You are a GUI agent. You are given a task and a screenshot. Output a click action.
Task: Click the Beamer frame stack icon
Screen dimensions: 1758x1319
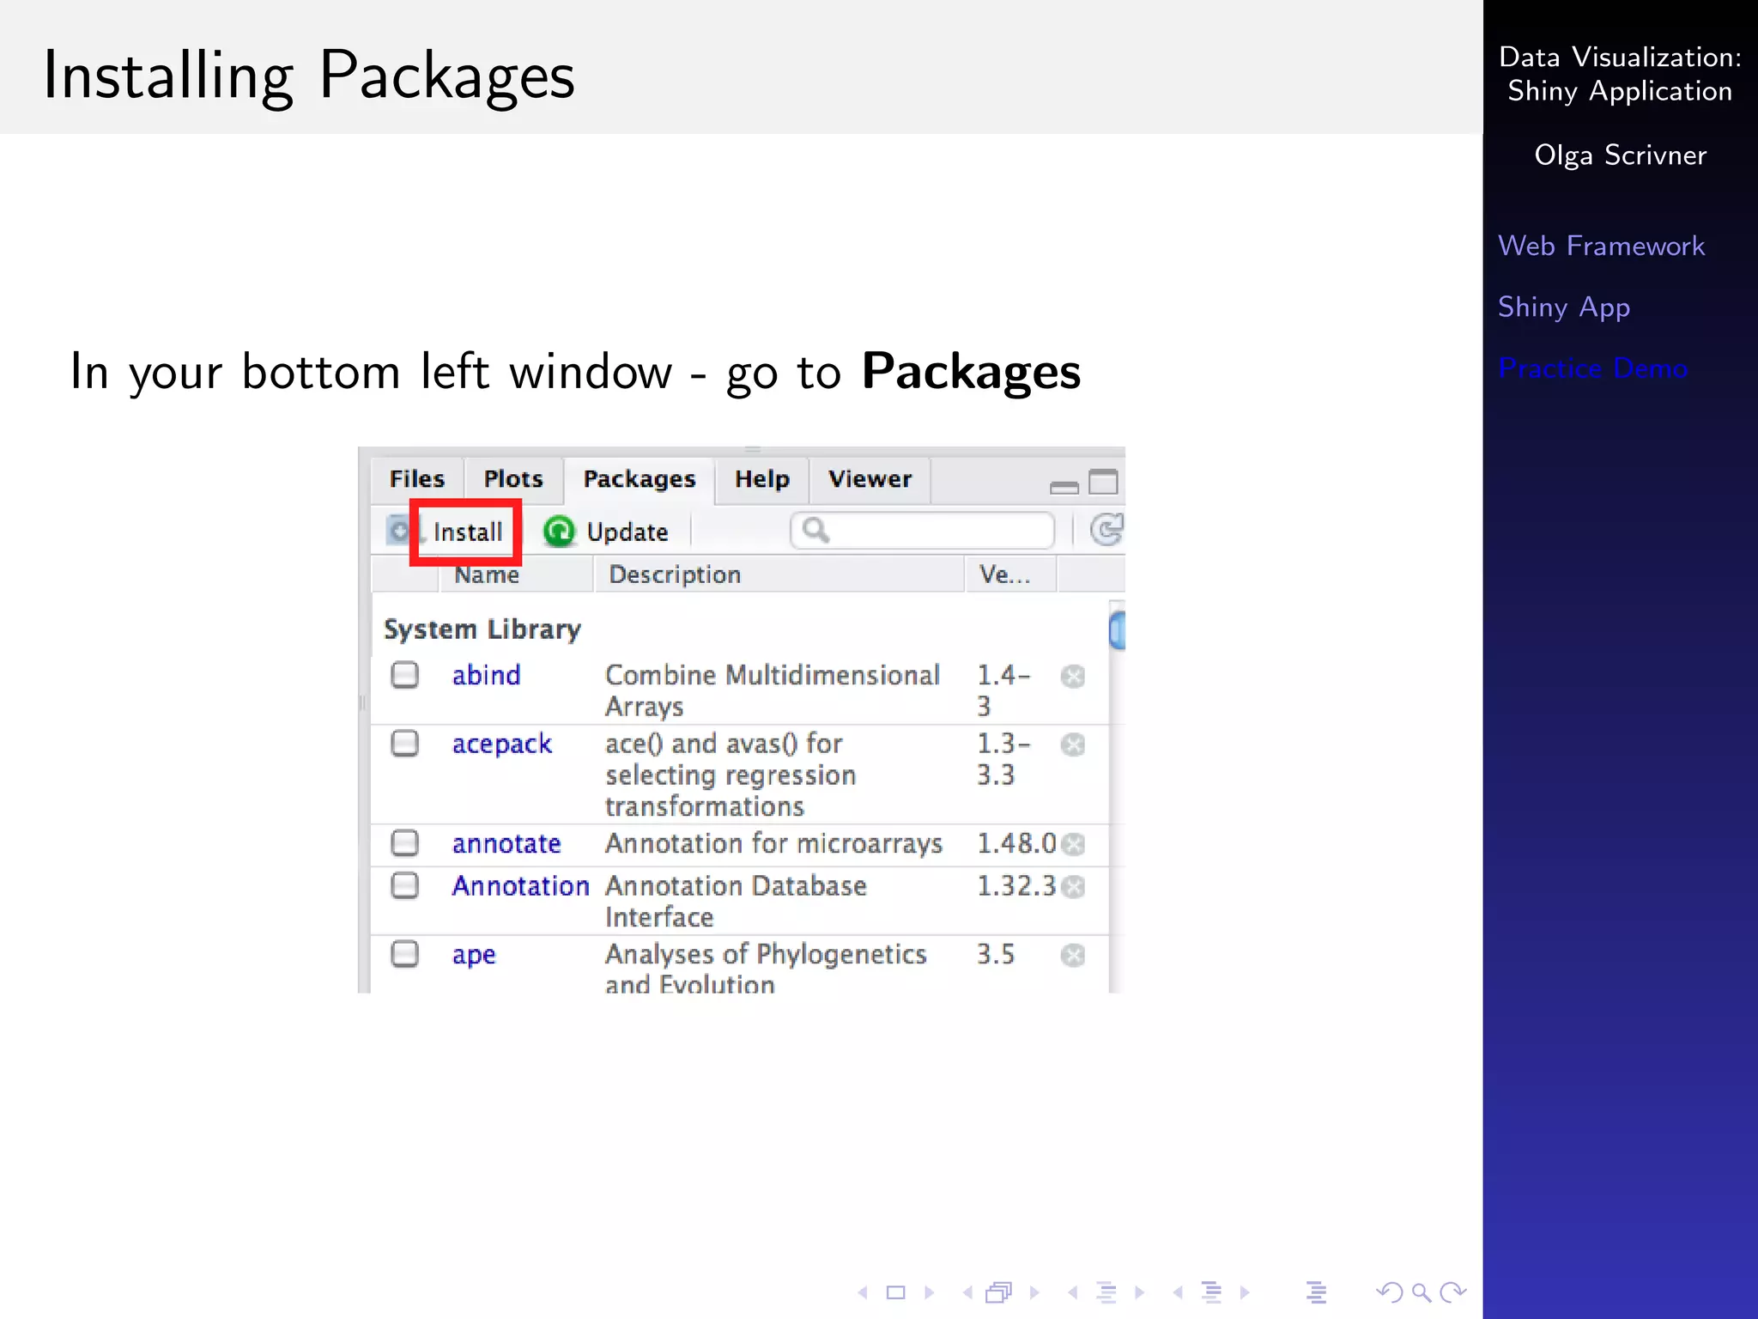pos(998,1292)
